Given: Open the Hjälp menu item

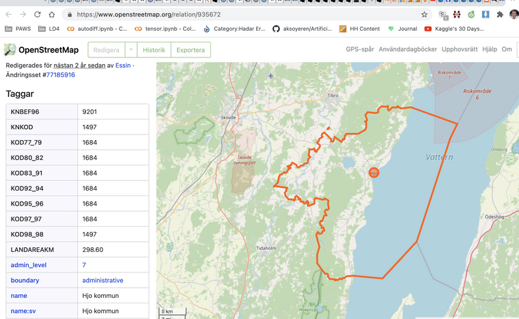Looking at the screenshot, I should 489,50.
